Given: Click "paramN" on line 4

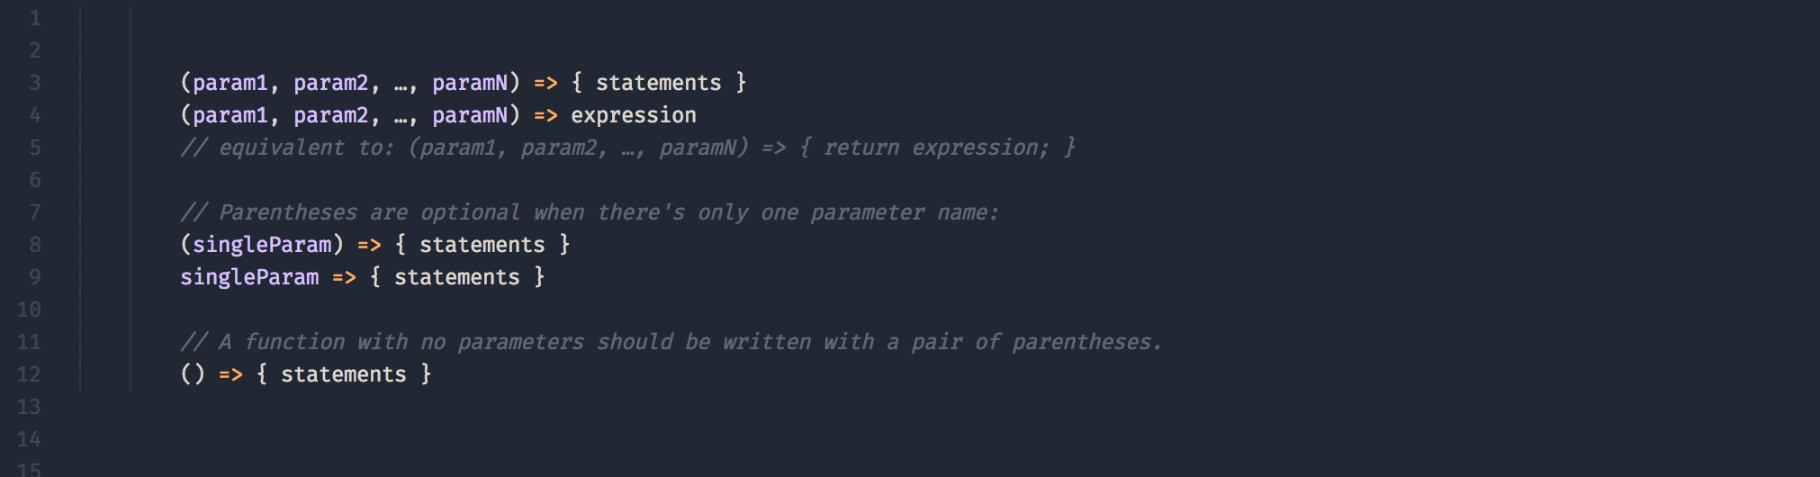Looking at the screenshot, I should [470, 115].
